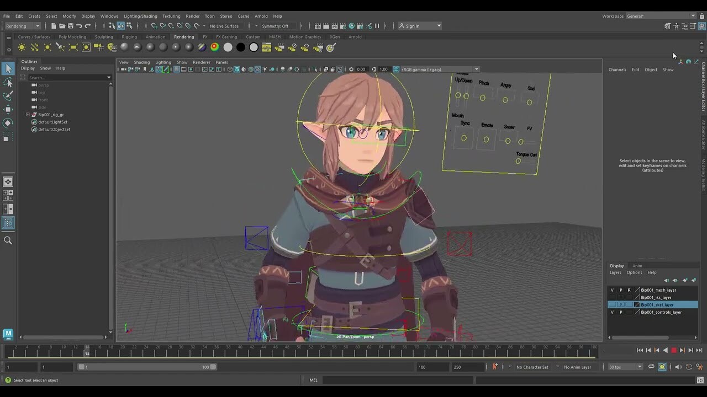This screenshot has width=707, height=397.
Task: Activate the viewport zoom magnifier tool
Action: click(x=8, y=241)
